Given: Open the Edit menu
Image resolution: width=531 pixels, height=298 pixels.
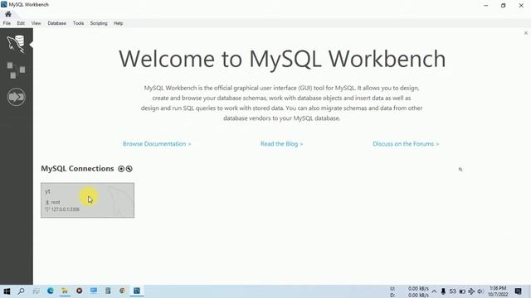Looking at the screenshot, I should [21, 23].
